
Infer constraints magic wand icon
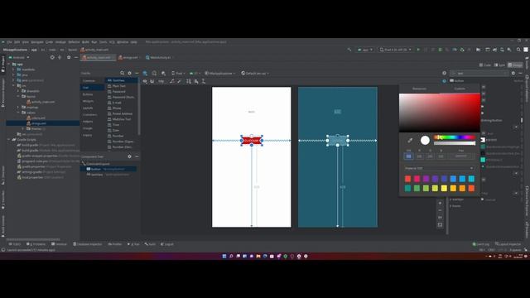pos(179,81)
